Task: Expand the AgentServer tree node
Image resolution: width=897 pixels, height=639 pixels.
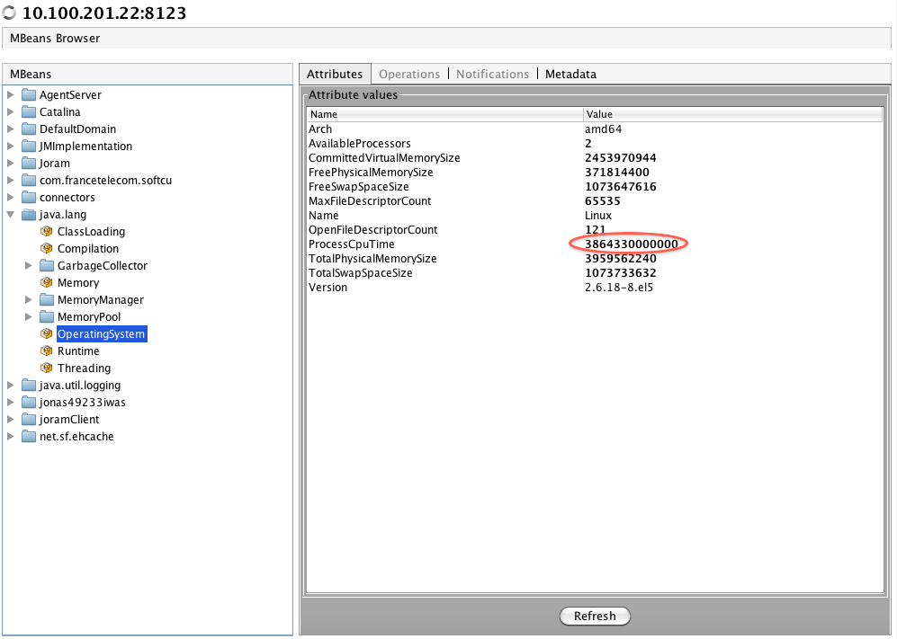Action: (11, 95)
